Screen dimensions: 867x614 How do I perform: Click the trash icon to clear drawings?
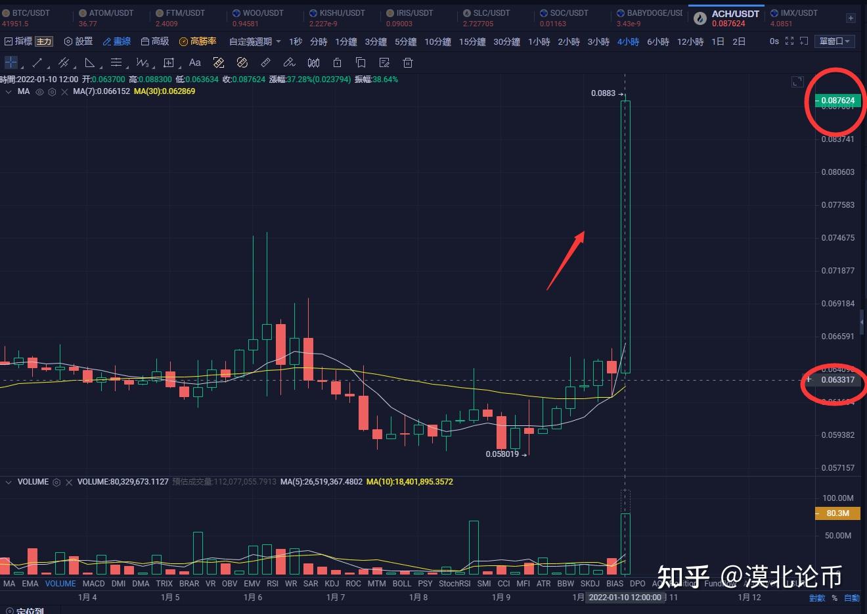(x=408, y=62)
